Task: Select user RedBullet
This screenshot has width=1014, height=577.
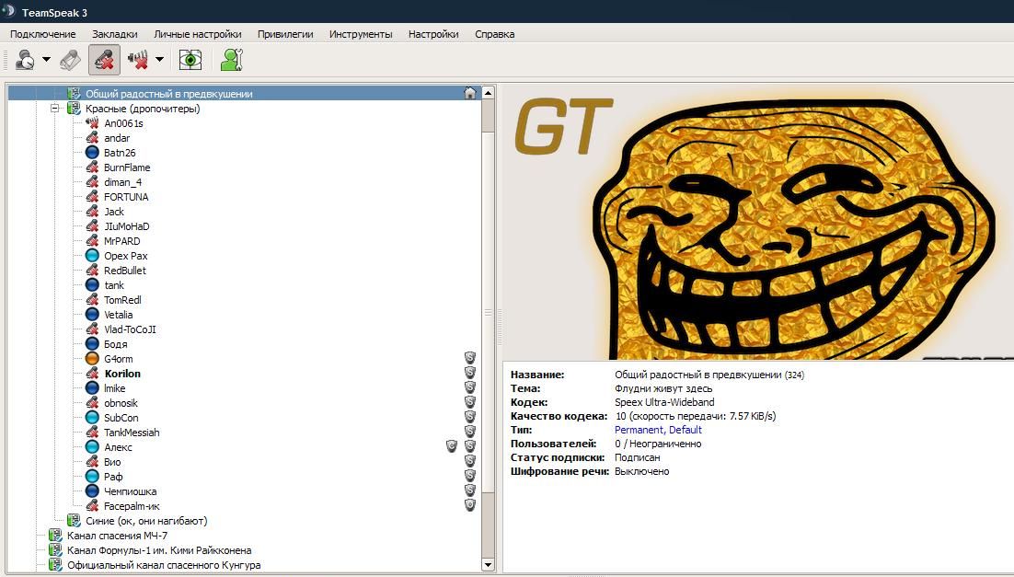Action: (x=125, y=271)
